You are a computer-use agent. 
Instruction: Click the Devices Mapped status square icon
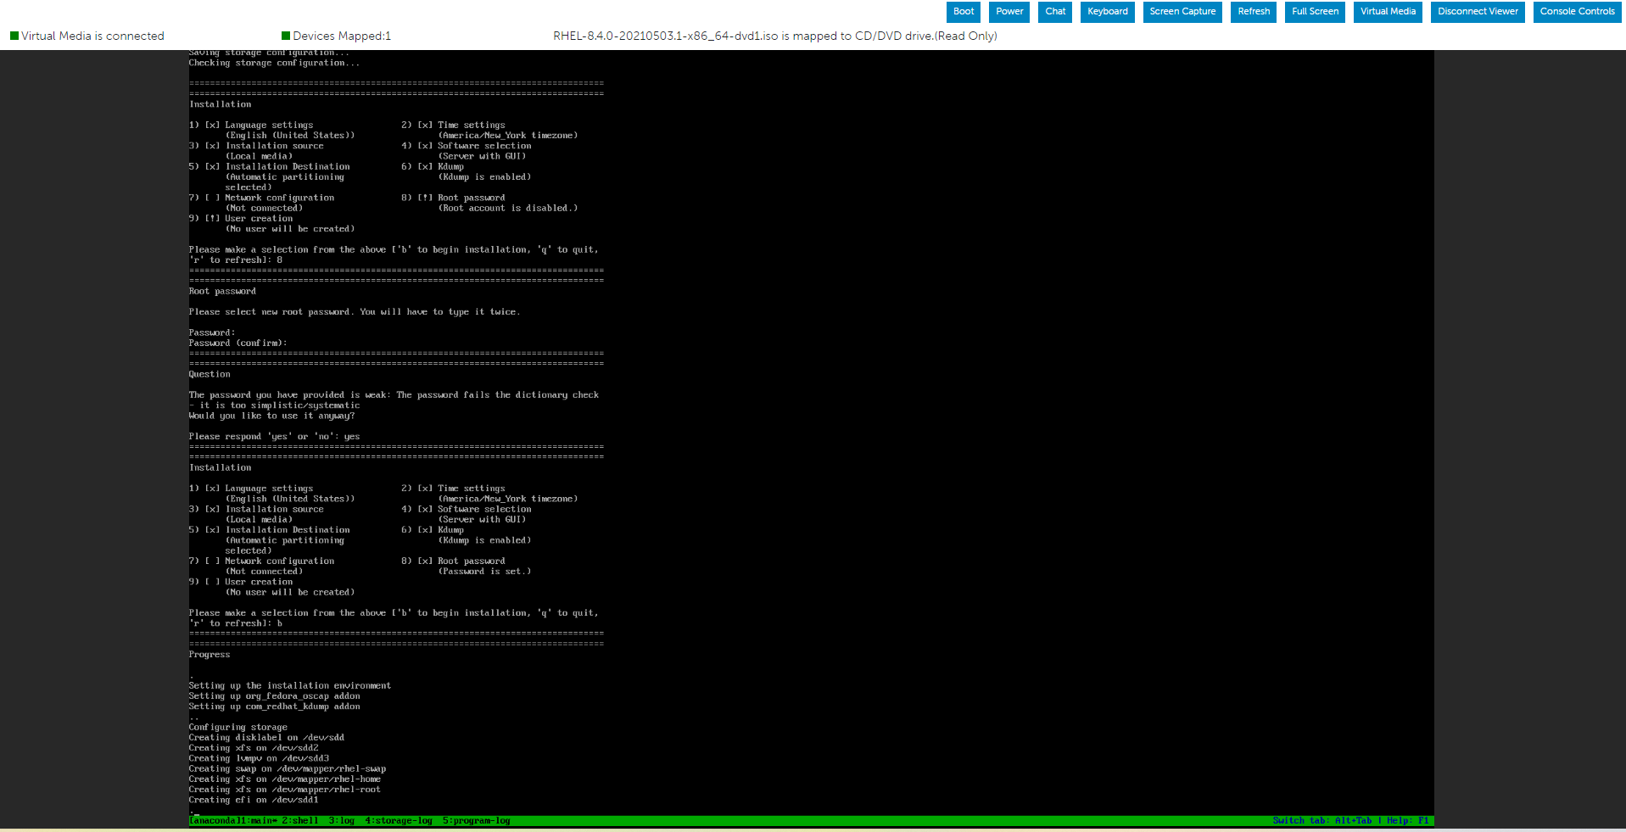(285, 36)
